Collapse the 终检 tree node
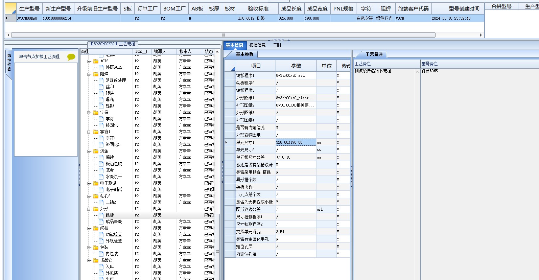 point(89,228)
